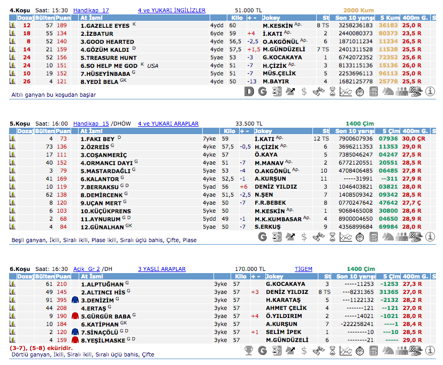Viewport: 443px width, 365px height.
Task: Click the line chart icon in race 4 toolbar
Action: click(346, 91)
